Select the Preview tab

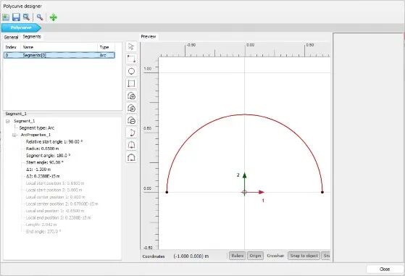pos(149,37)
